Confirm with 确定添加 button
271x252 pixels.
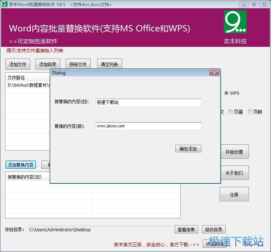click(188, 149)
